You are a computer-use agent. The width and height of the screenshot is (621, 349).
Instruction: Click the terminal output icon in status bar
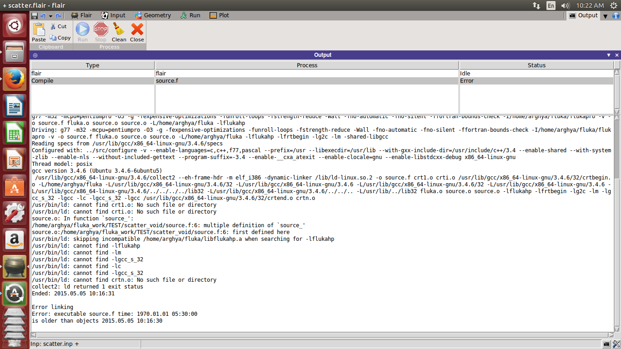pyautogui.click(x=606, y=344)
